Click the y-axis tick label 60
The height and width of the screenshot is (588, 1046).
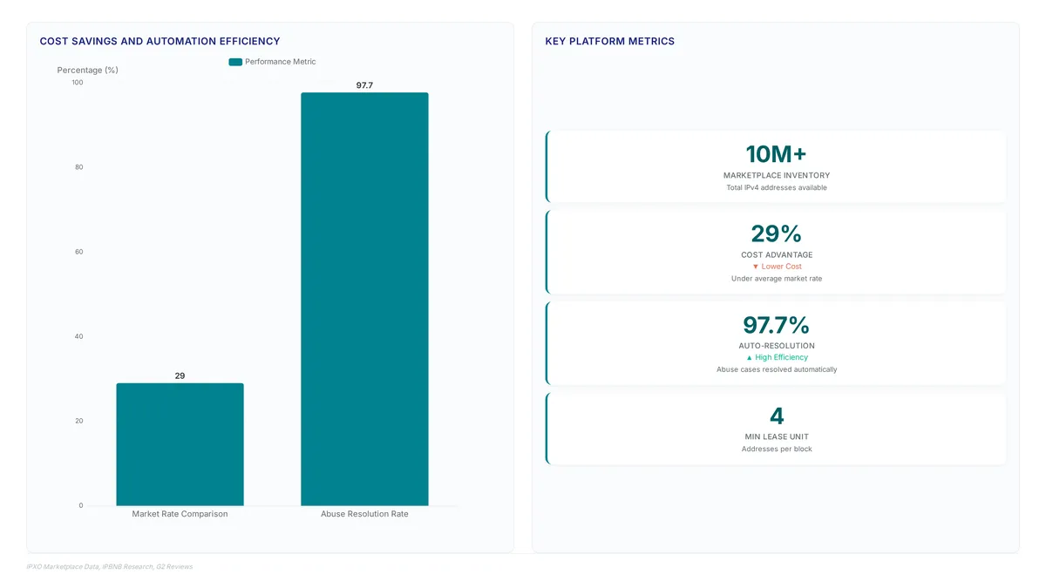tap(79, 252)
